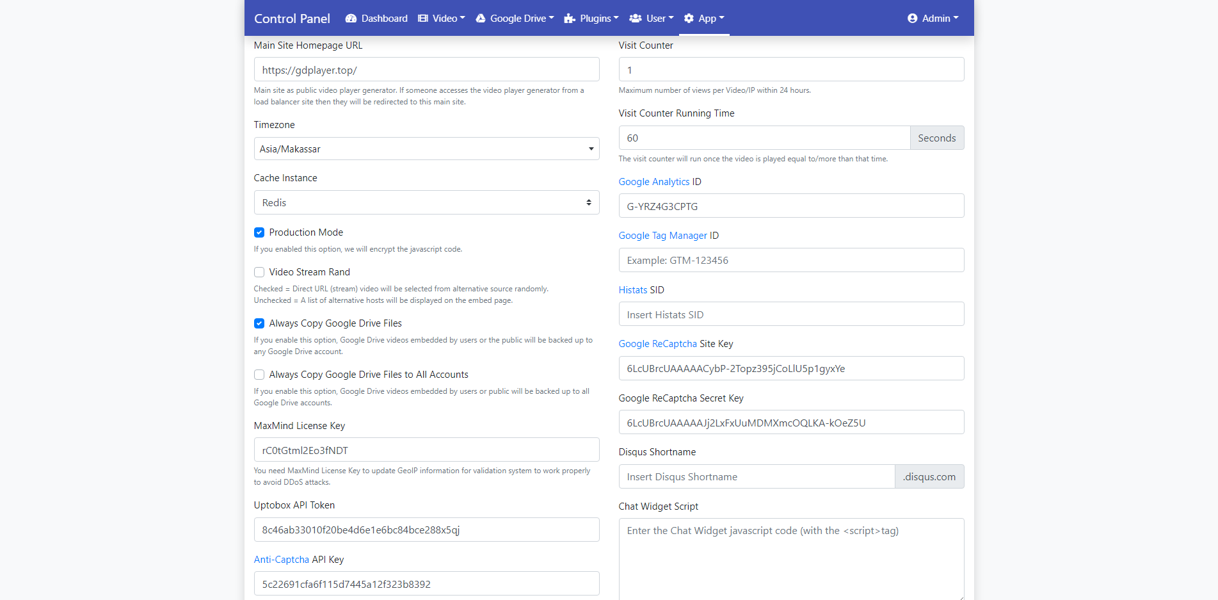Click the Google Tag Manager ID field
Image resolution: width=1218 pixels, height=600 pixels.
(792, 260)
